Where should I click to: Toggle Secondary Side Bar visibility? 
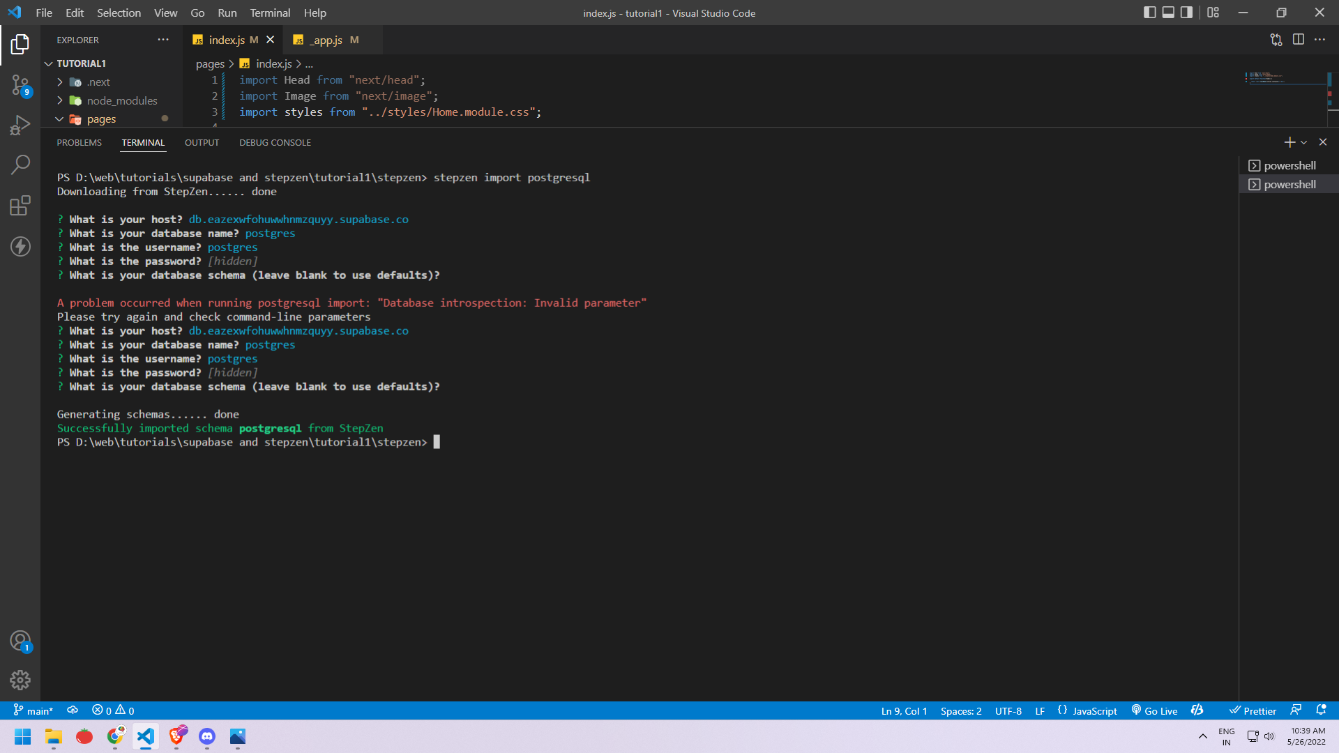coord(1186,13)
